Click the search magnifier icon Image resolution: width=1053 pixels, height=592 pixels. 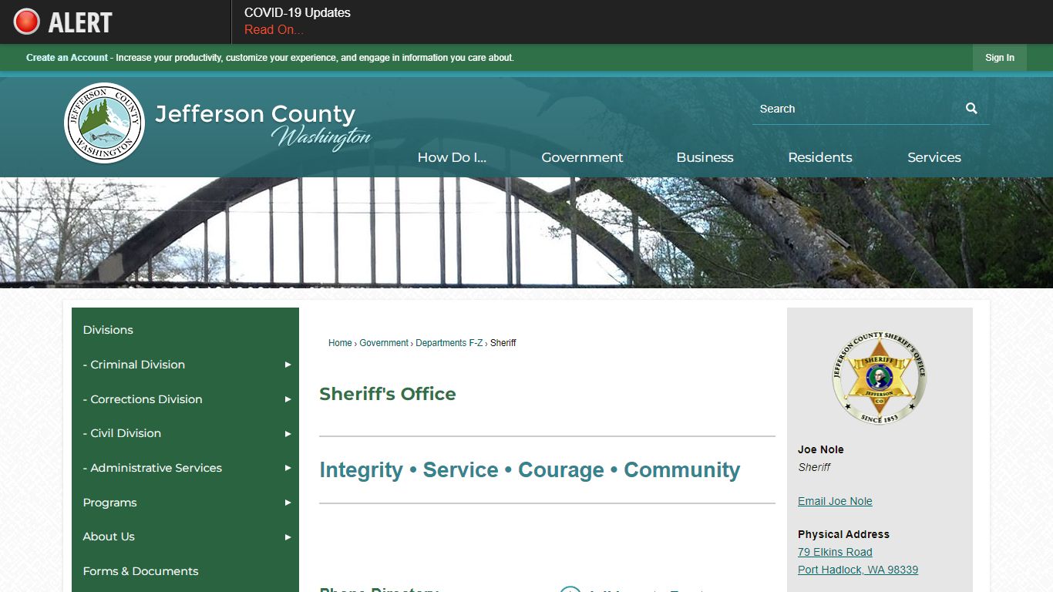point(971,109)
